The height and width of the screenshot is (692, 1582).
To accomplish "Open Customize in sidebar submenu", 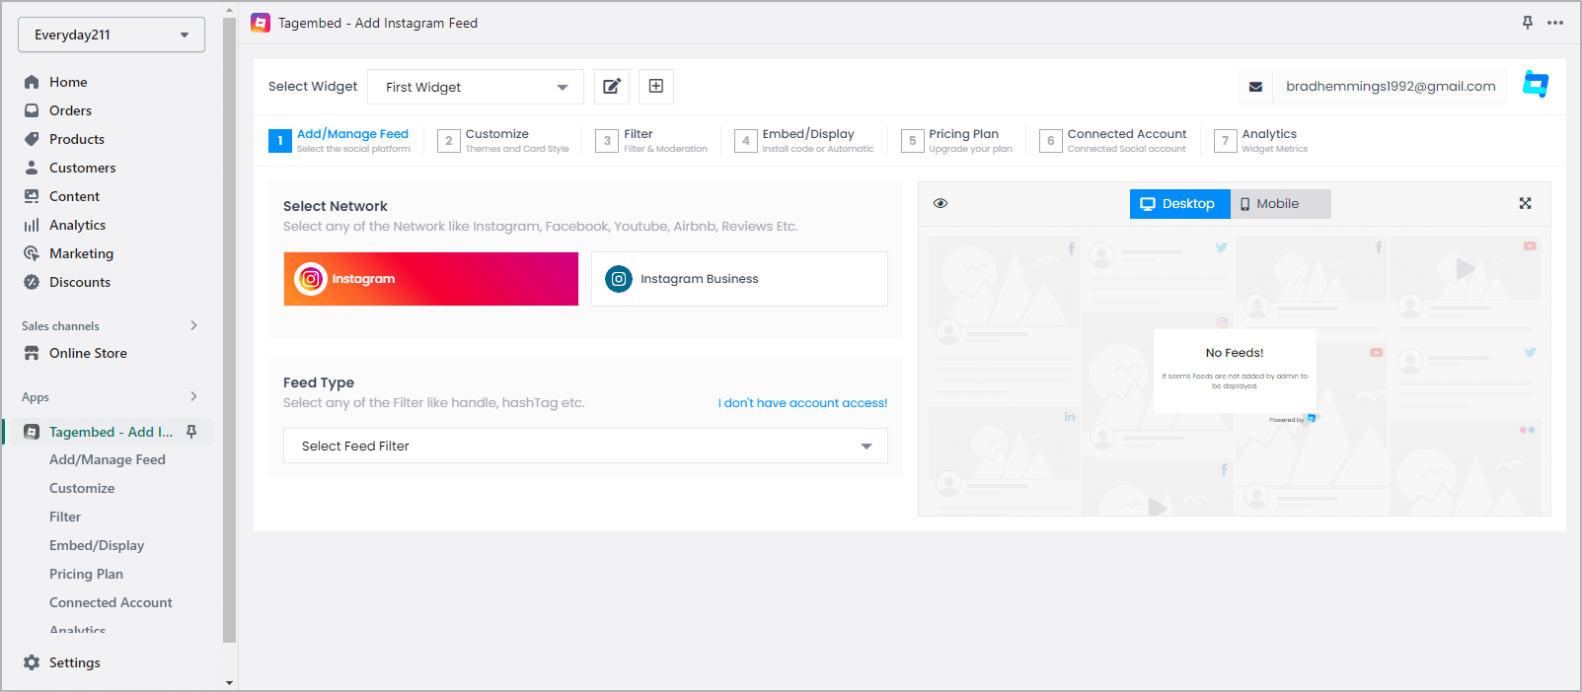I will 82,488.
